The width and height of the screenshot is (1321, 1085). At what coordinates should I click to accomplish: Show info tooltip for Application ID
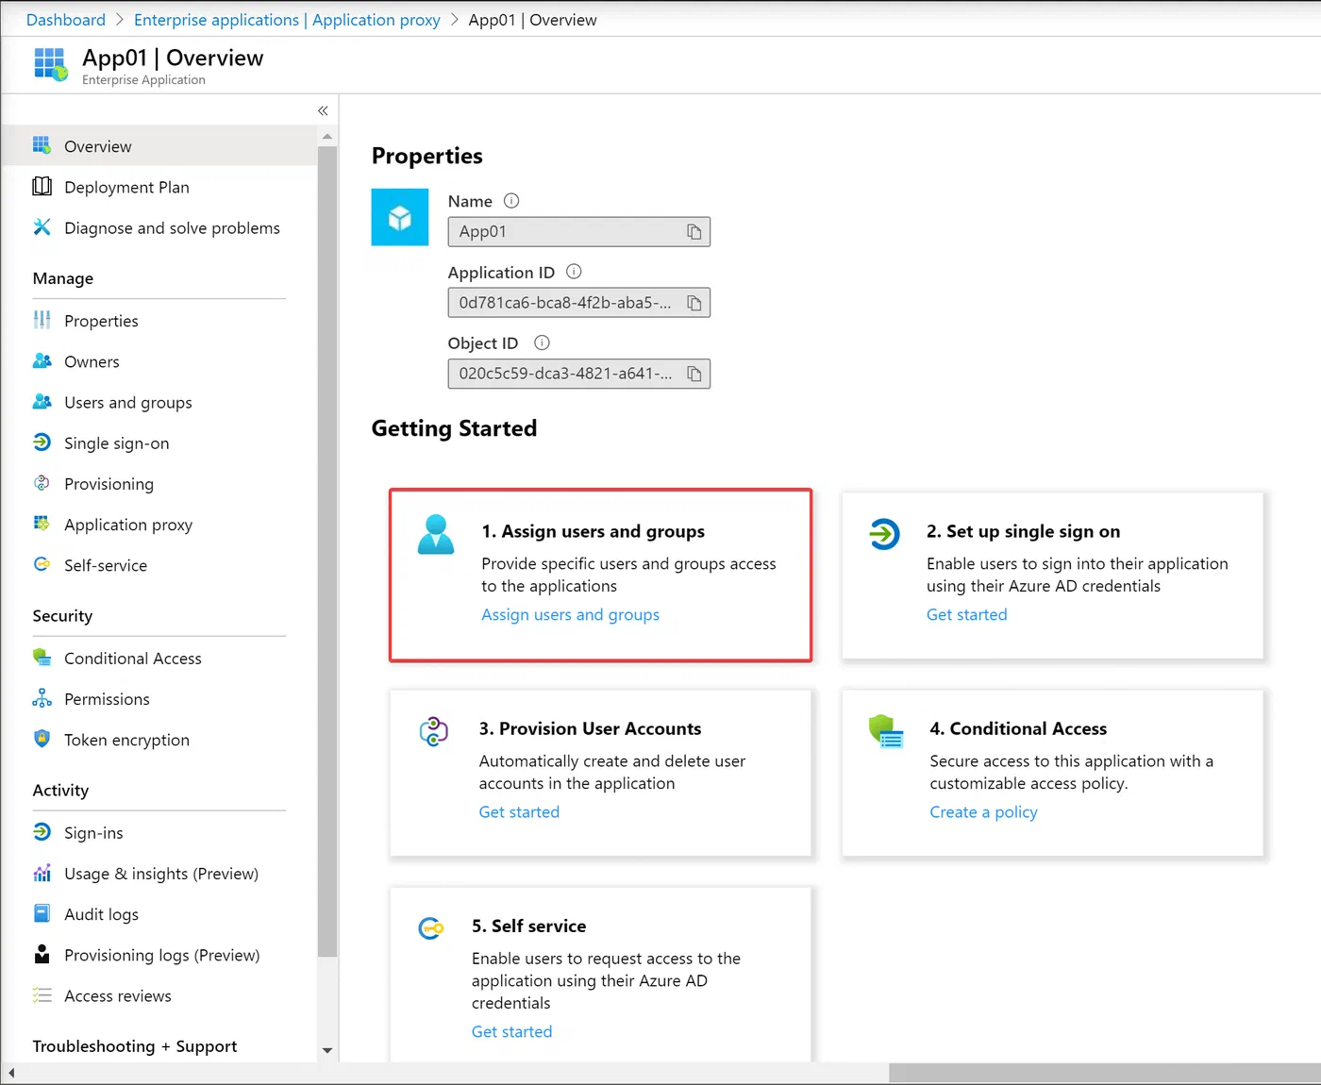(574, 272)
